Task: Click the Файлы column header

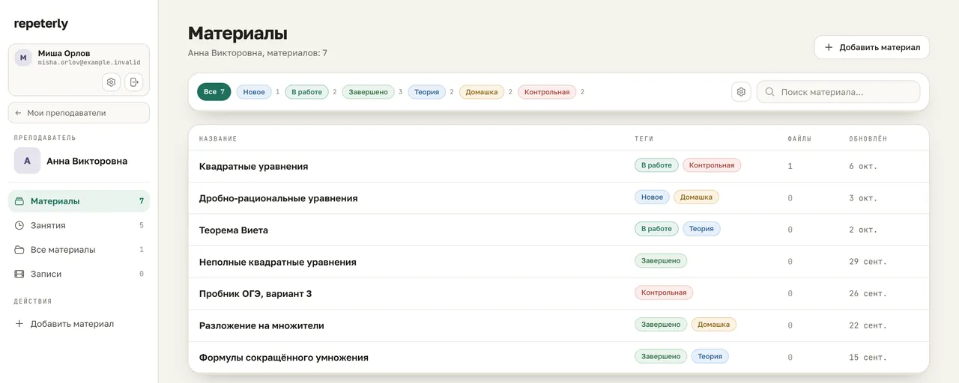Action: point(799,139)
